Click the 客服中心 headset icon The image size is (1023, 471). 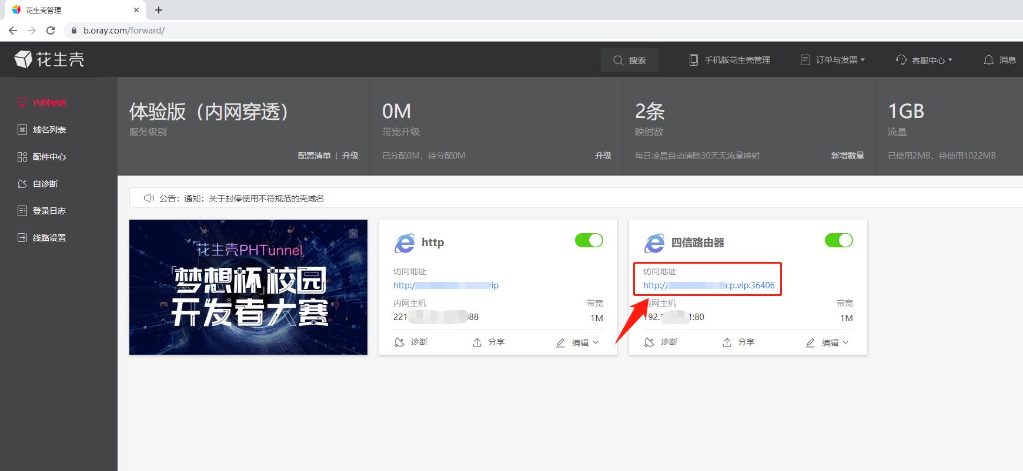tap(901, 60)
